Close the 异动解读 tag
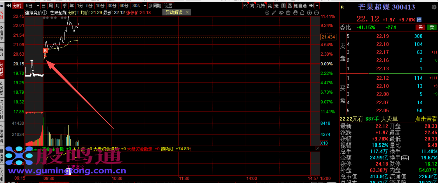 pos(187,12)
